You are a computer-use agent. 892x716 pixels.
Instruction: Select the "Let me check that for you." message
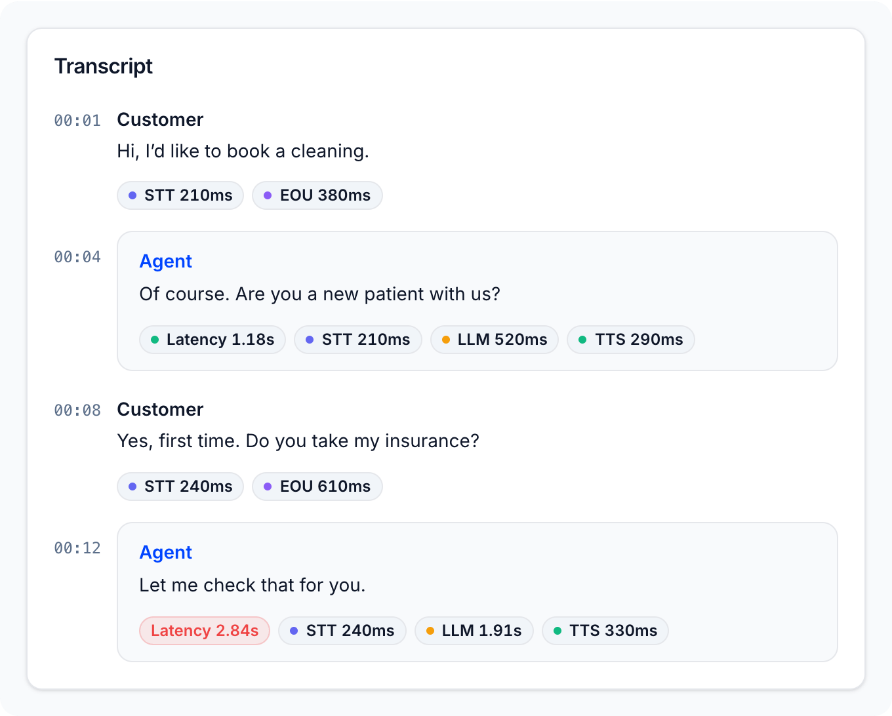coord(253,586)
